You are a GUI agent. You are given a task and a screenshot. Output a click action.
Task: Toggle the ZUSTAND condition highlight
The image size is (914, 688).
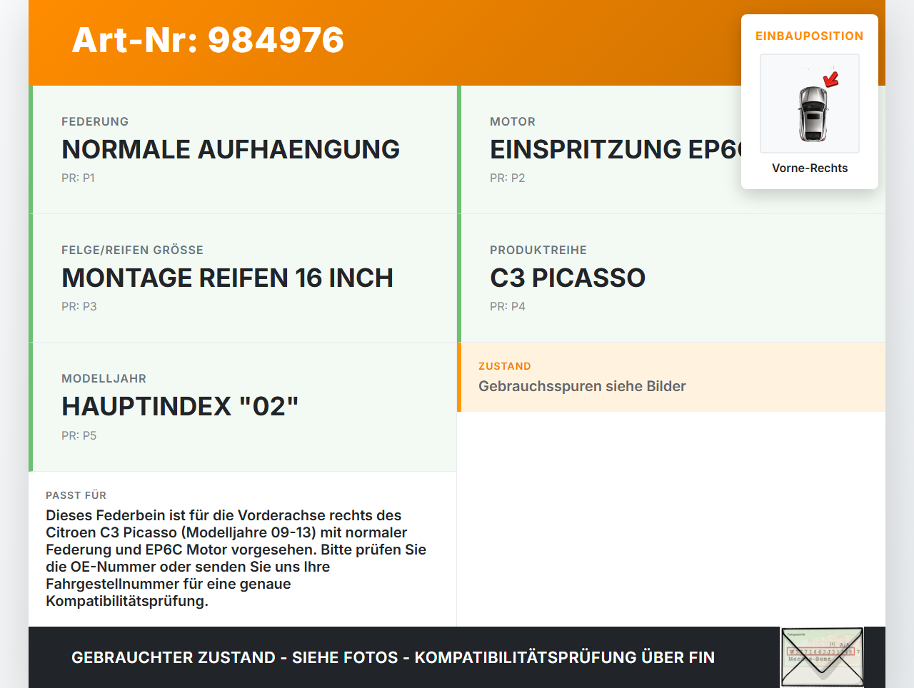[x=671, y=378]
